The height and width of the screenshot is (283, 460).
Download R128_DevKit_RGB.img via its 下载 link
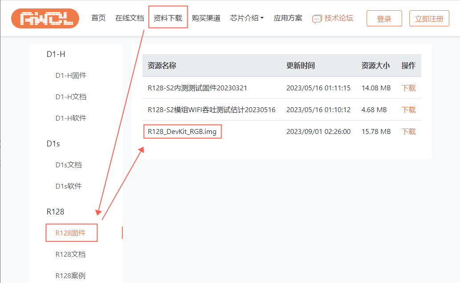pyautogui.click(x=408, y=132)
